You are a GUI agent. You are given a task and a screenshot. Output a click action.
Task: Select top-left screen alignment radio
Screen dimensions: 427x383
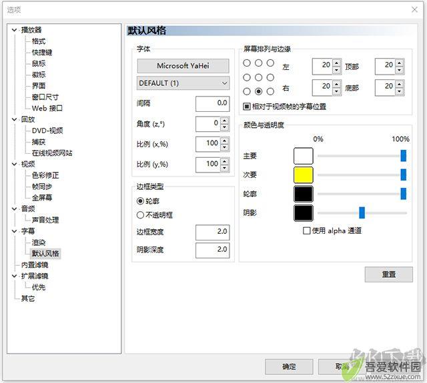click(x=247, y=63)
